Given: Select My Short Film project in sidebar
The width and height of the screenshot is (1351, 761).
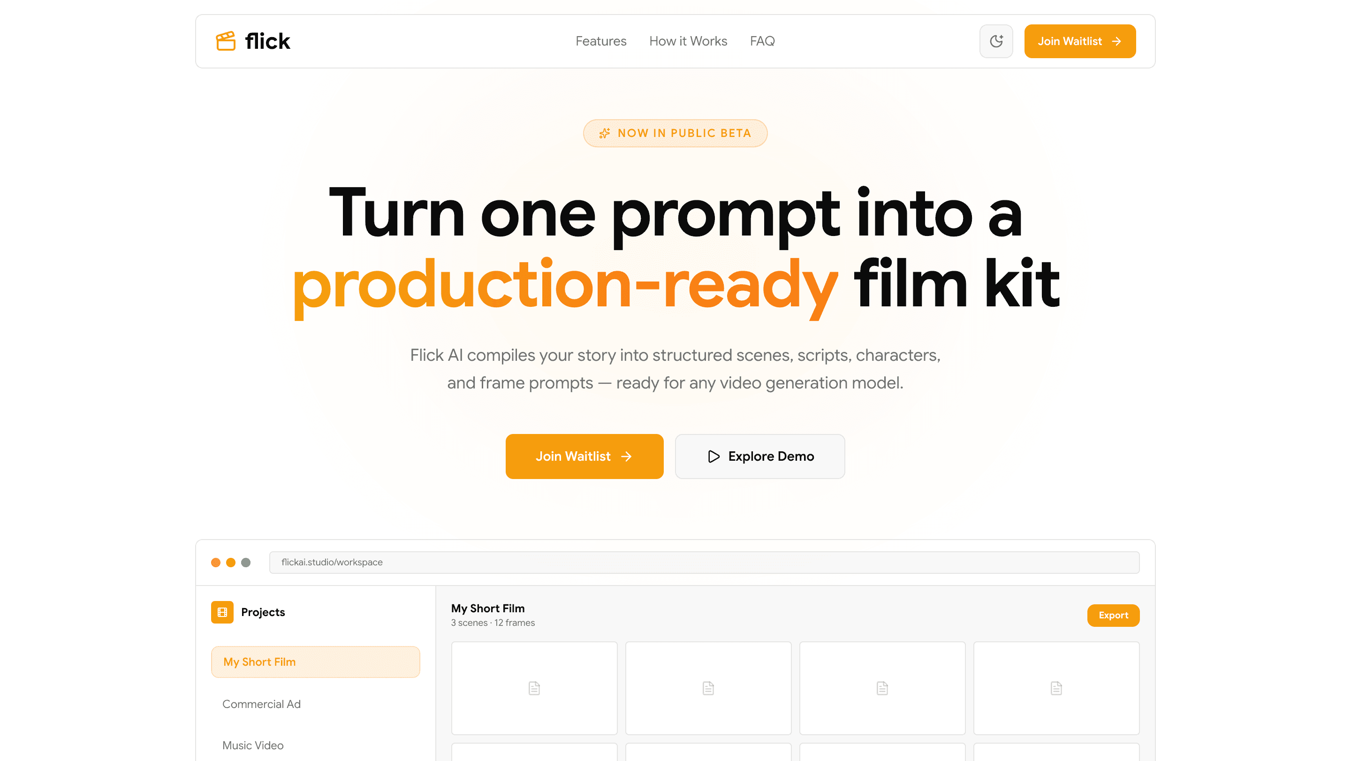Looking at the screenshot, I should point(315,662).
